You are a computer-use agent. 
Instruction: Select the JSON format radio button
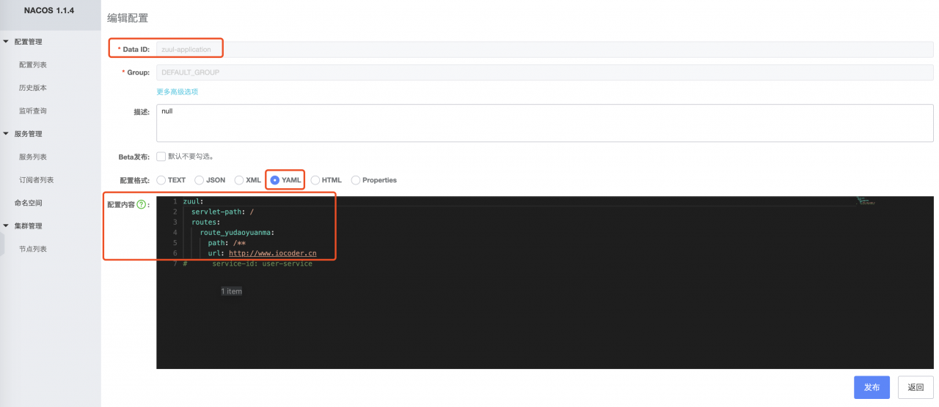click(x=200, y=180)
